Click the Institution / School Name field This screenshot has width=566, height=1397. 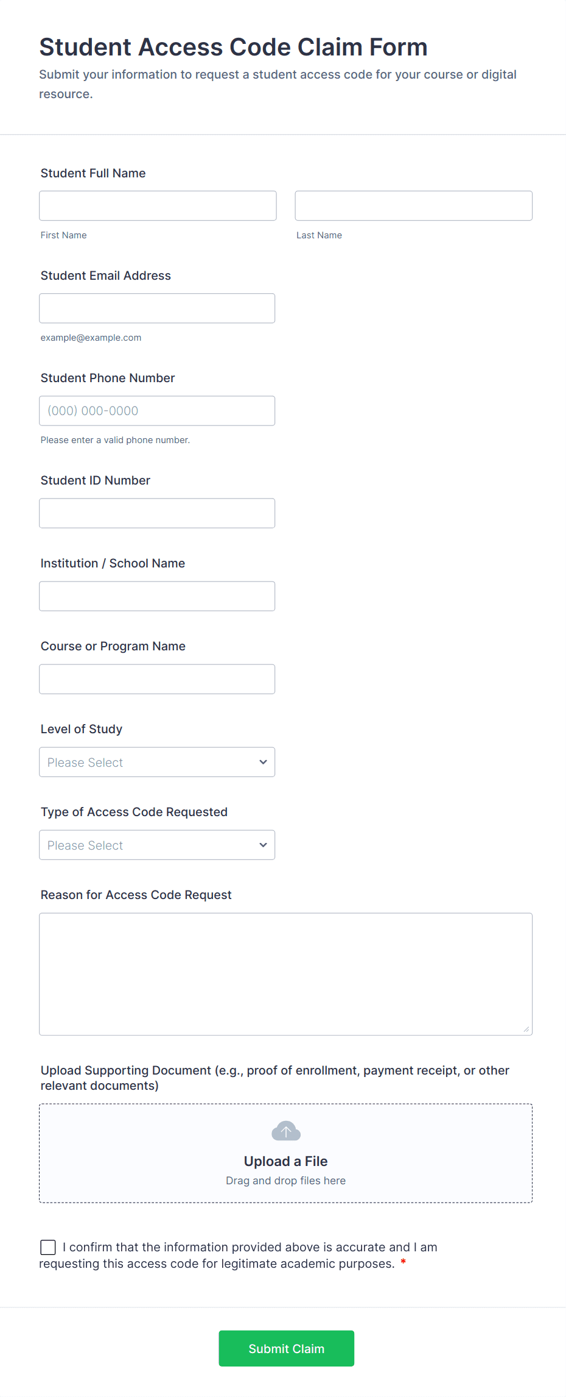(157, 596)
